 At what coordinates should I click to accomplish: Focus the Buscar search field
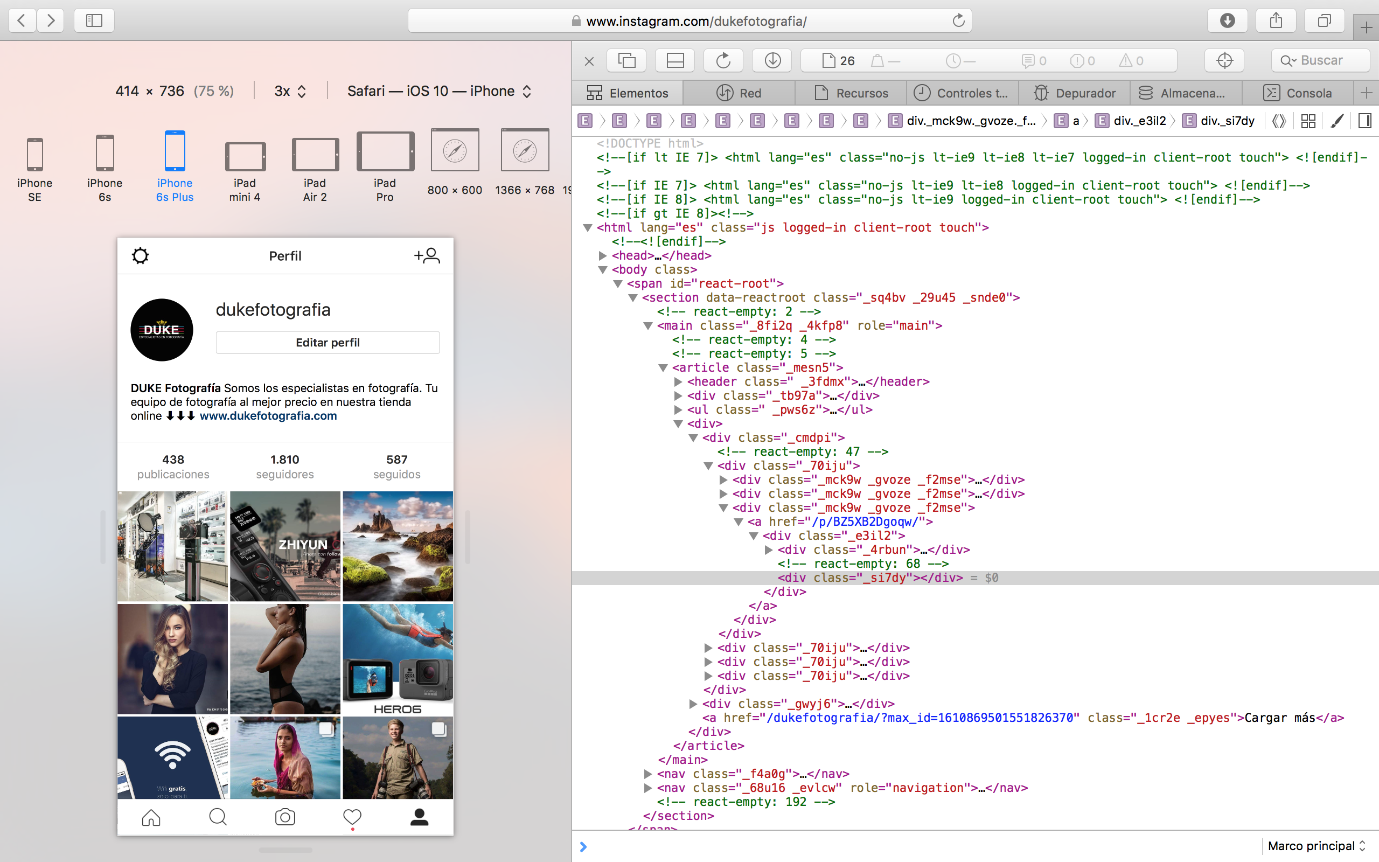[1320, 60]
